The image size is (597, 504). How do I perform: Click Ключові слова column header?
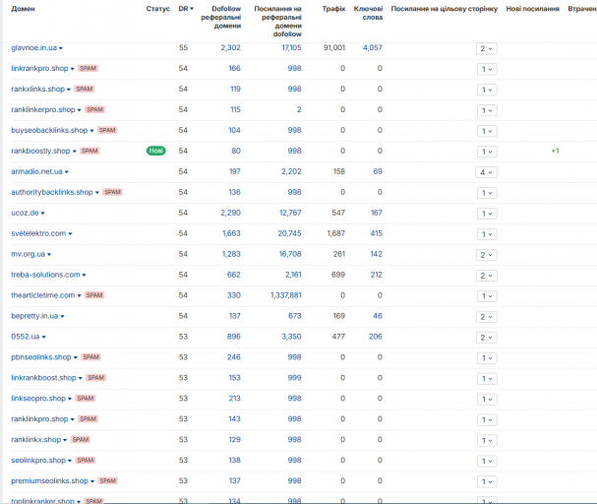point(368,13)
